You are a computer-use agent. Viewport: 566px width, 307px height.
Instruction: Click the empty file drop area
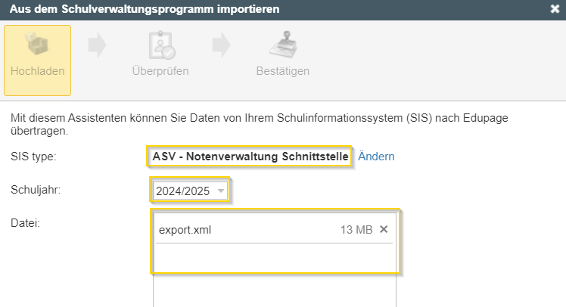[x=275, y=276]
